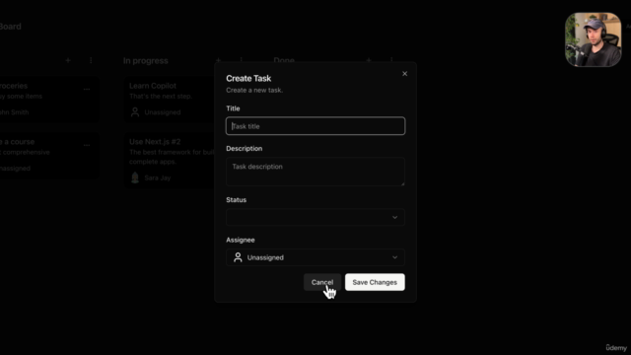Click the presenter webcam thumbnail

pyautogui.click(x=594, y=39)
